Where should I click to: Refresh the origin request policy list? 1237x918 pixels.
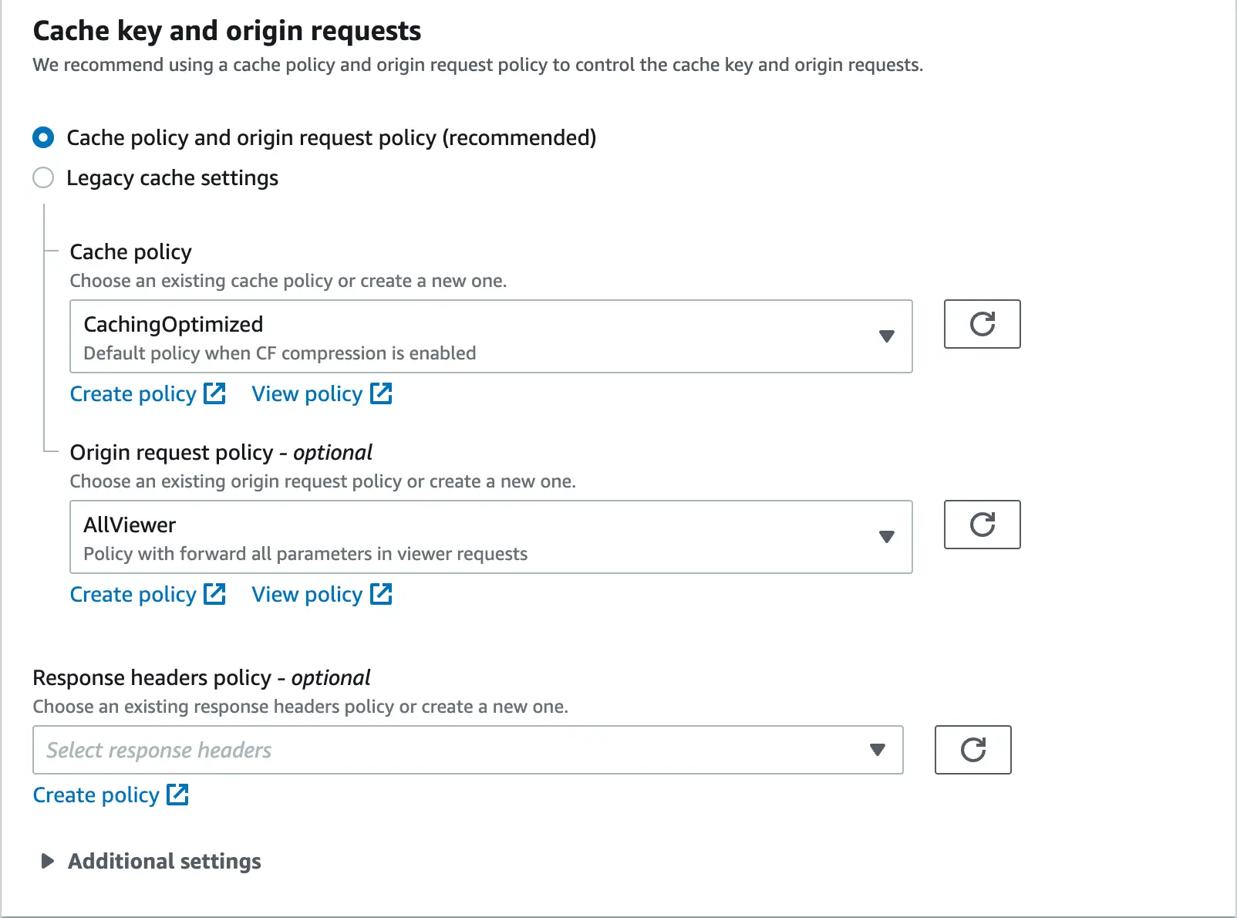982,525
